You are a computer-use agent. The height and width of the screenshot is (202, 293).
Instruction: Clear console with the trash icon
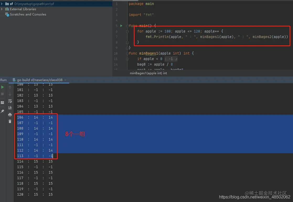10,121
